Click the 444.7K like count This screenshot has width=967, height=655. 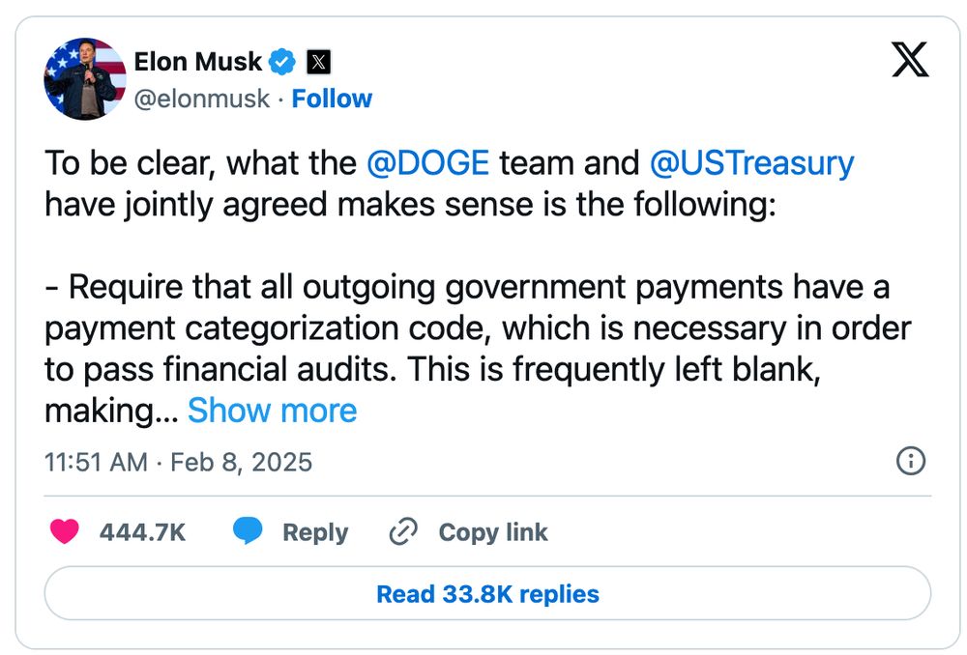click(142, 532)
